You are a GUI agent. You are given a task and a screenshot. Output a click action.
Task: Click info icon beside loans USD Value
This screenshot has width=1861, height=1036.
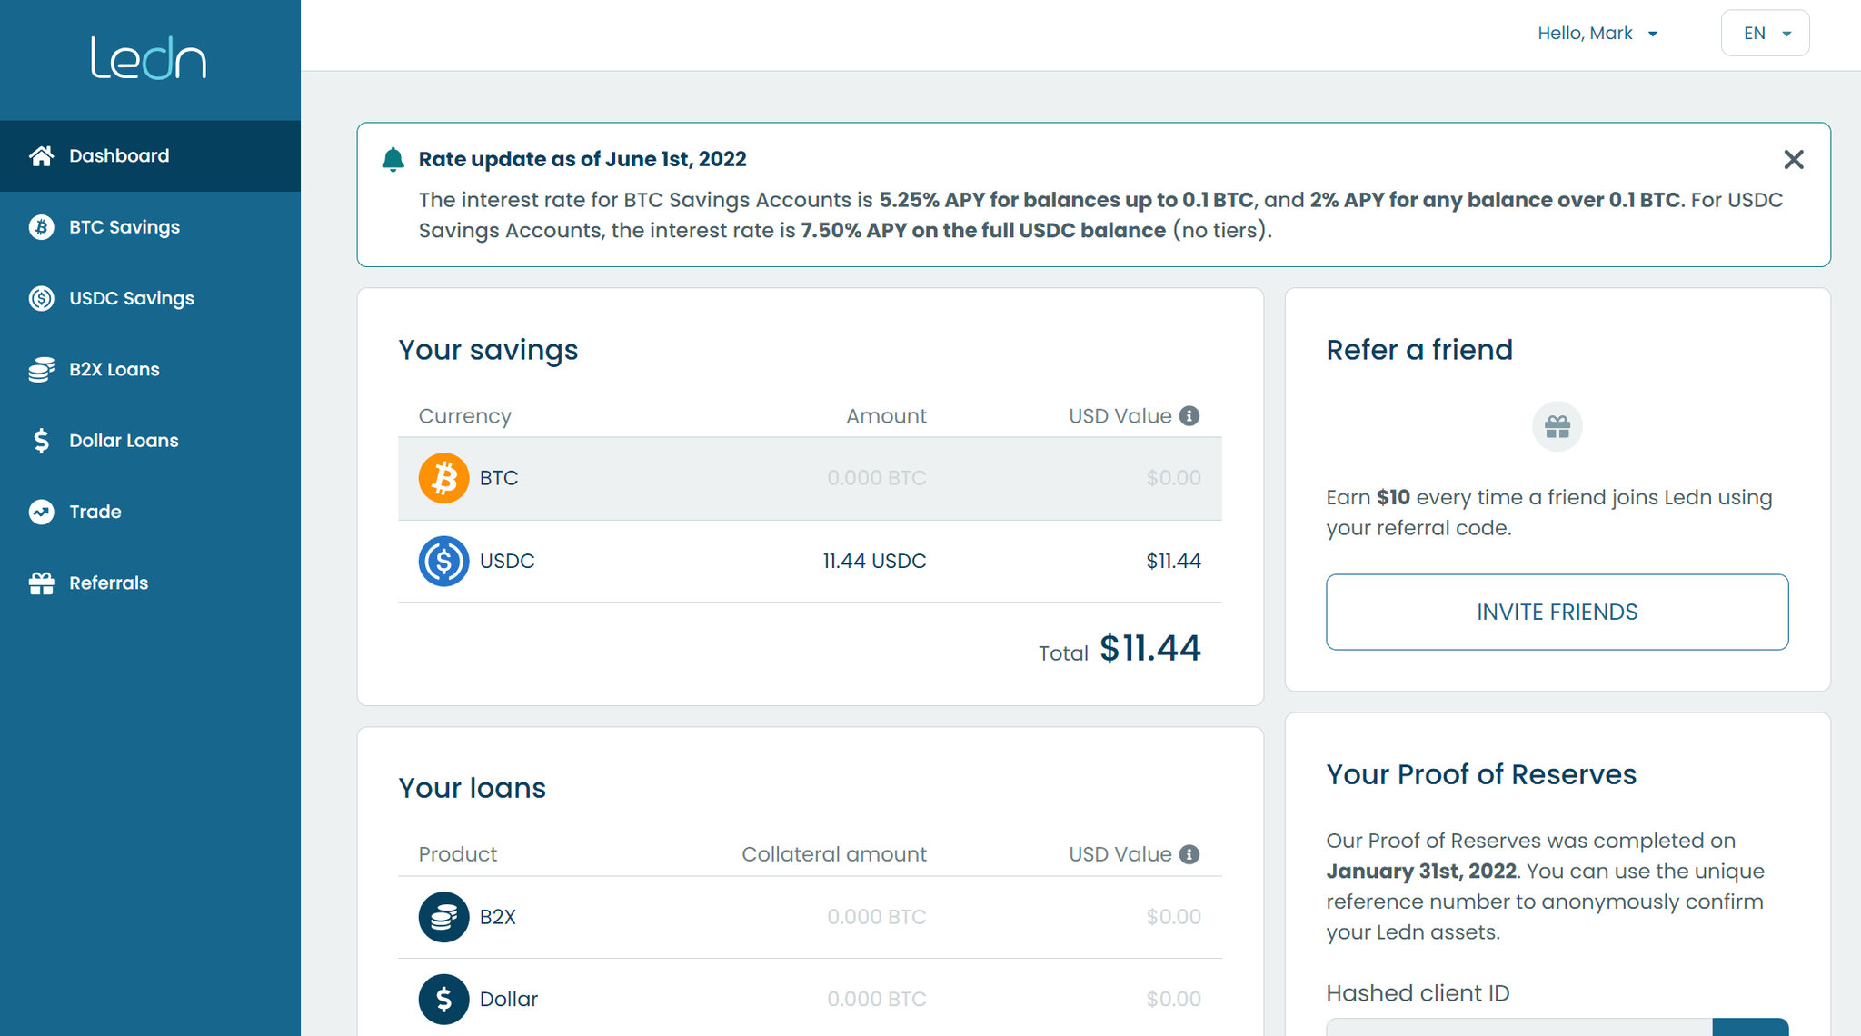click(1189, 854)
